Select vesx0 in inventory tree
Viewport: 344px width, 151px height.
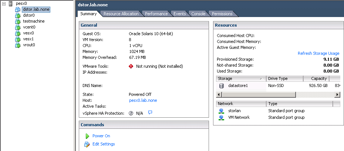click(x=28, y=33)
